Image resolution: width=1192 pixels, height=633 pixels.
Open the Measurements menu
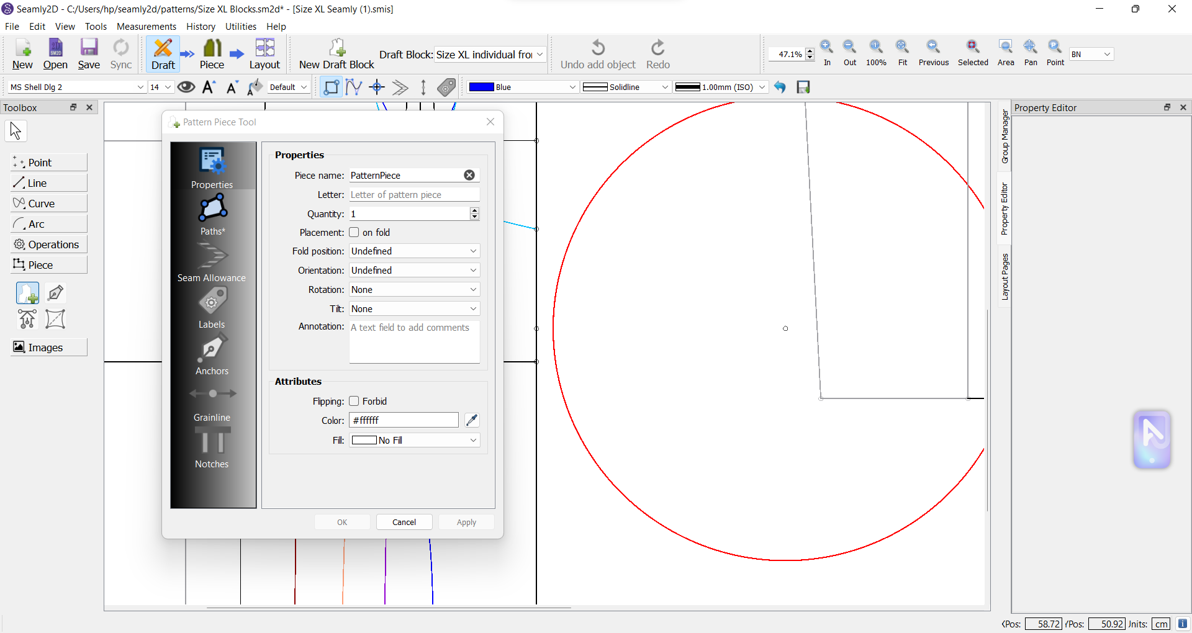pos(146,26)
